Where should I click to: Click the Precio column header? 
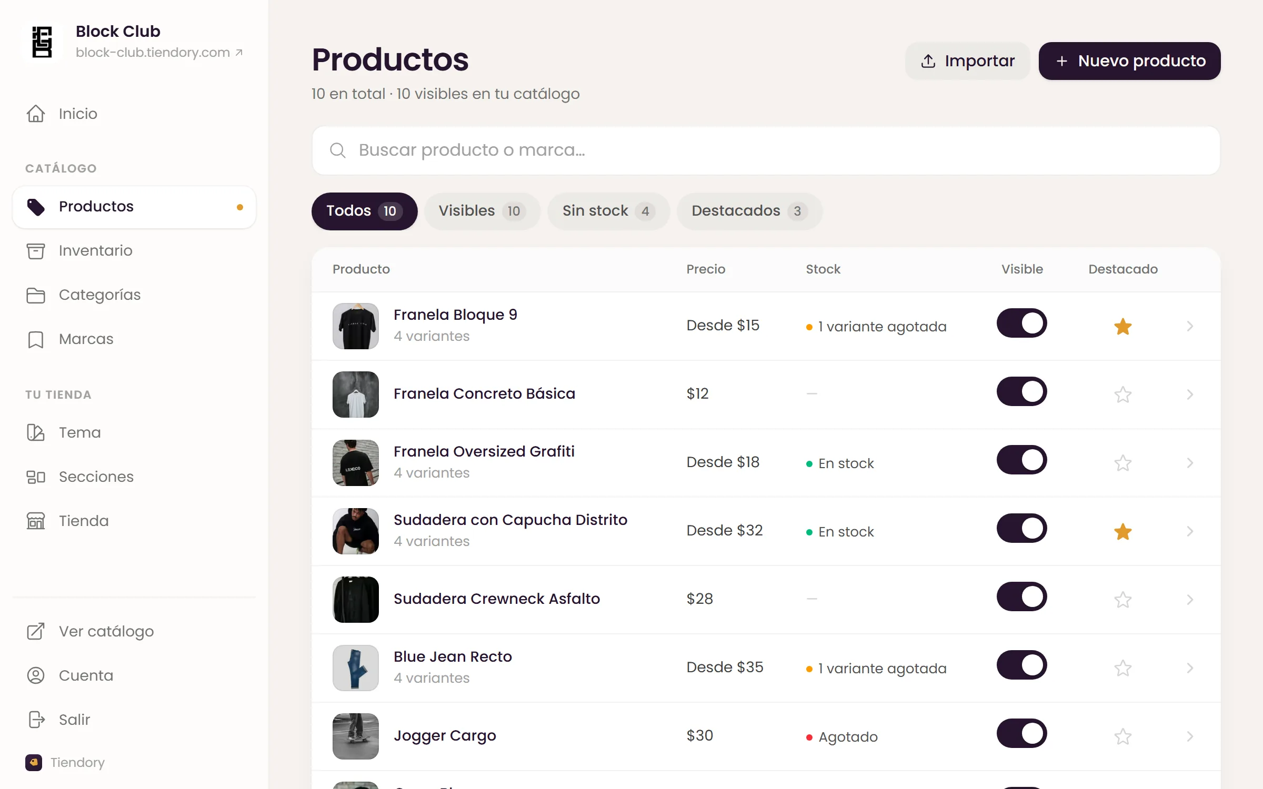tap(706, 269)
